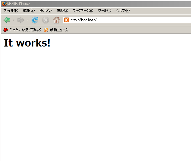
Task: Open the ブックマーク(B) menu
Action: (x=83, y=11)
